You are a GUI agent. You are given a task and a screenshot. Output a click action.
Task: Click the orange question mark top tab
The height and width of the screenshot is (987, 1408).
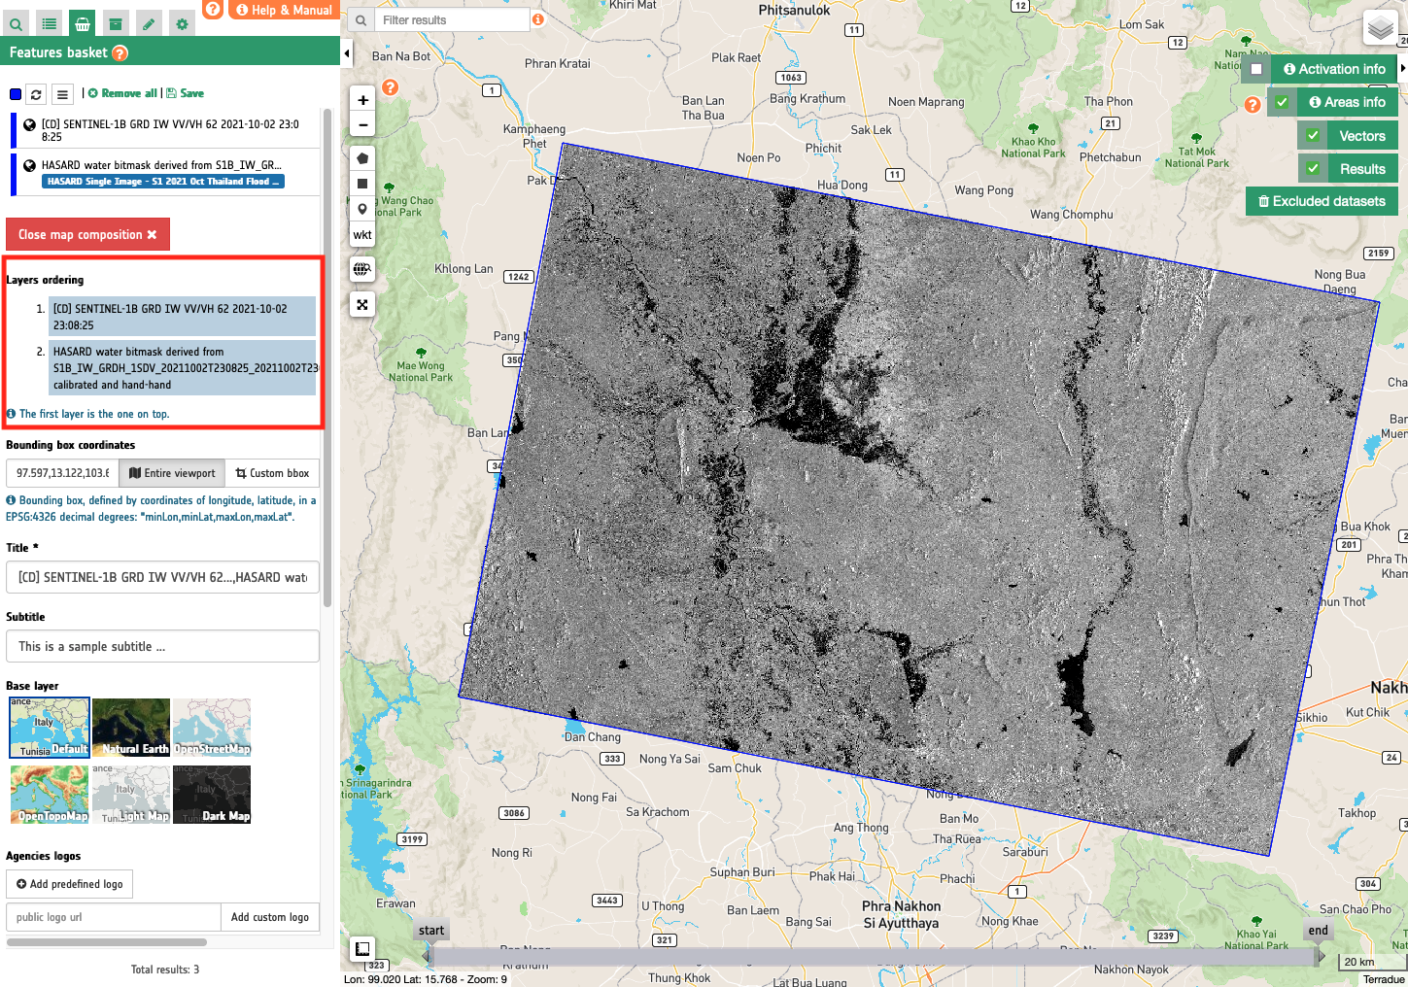213,9
